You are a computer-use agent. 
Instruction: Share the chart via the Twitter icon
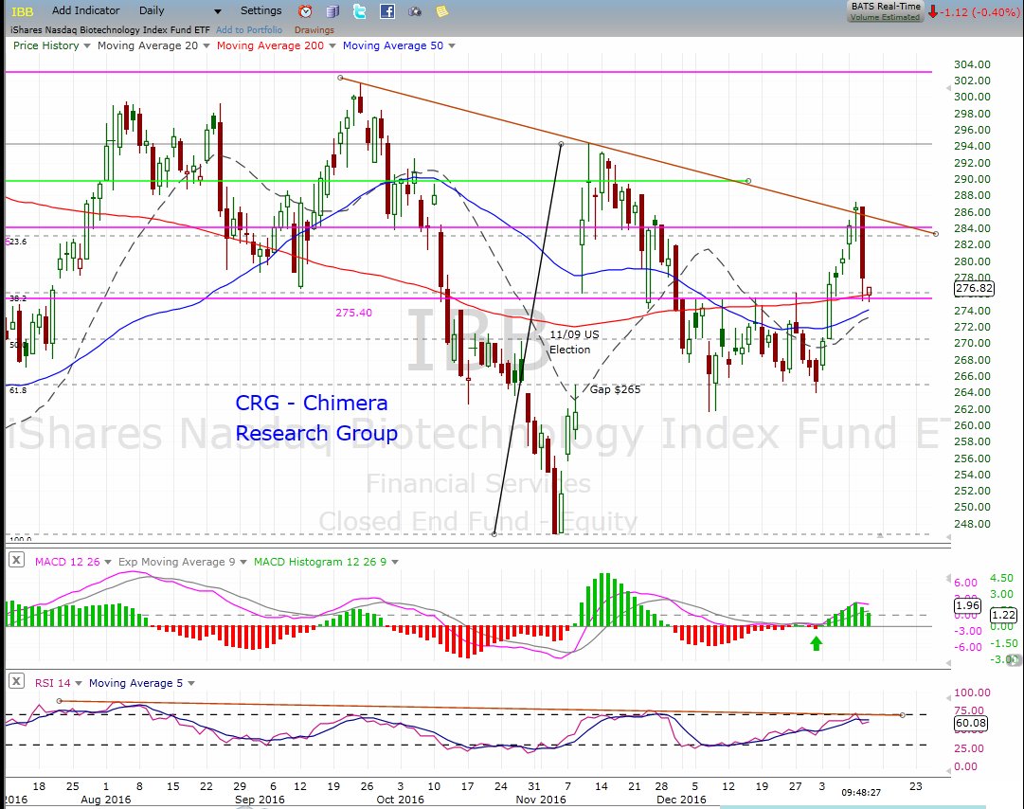[360, 11]
